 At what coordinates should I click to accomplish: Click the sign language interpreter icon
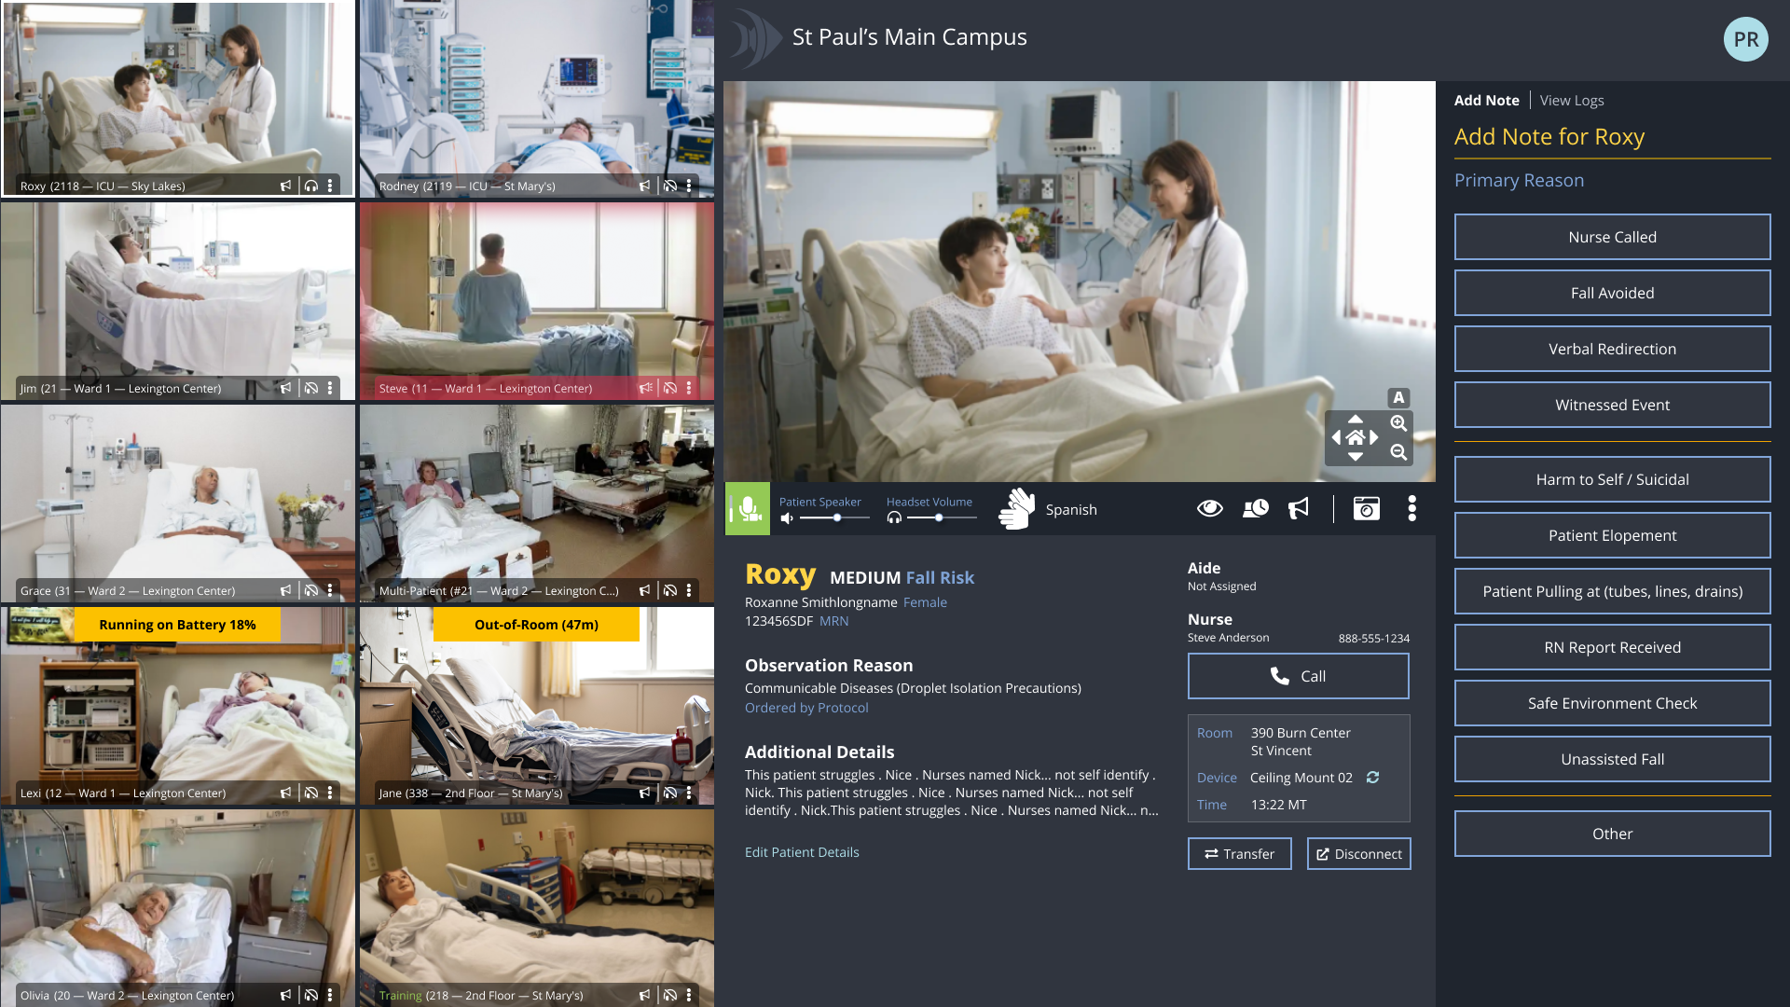(1016, 509)
